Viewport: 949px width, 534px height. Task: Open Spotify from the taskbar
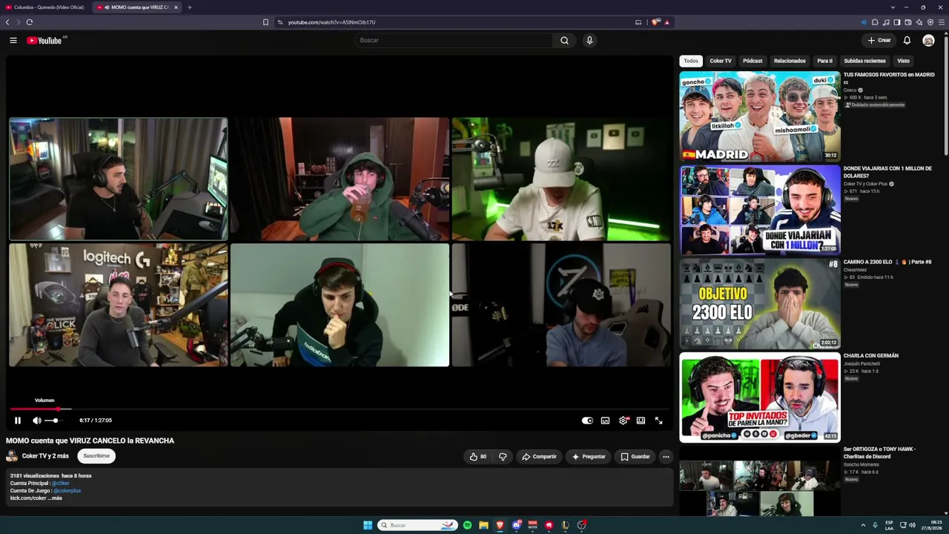tap(467, 525)
